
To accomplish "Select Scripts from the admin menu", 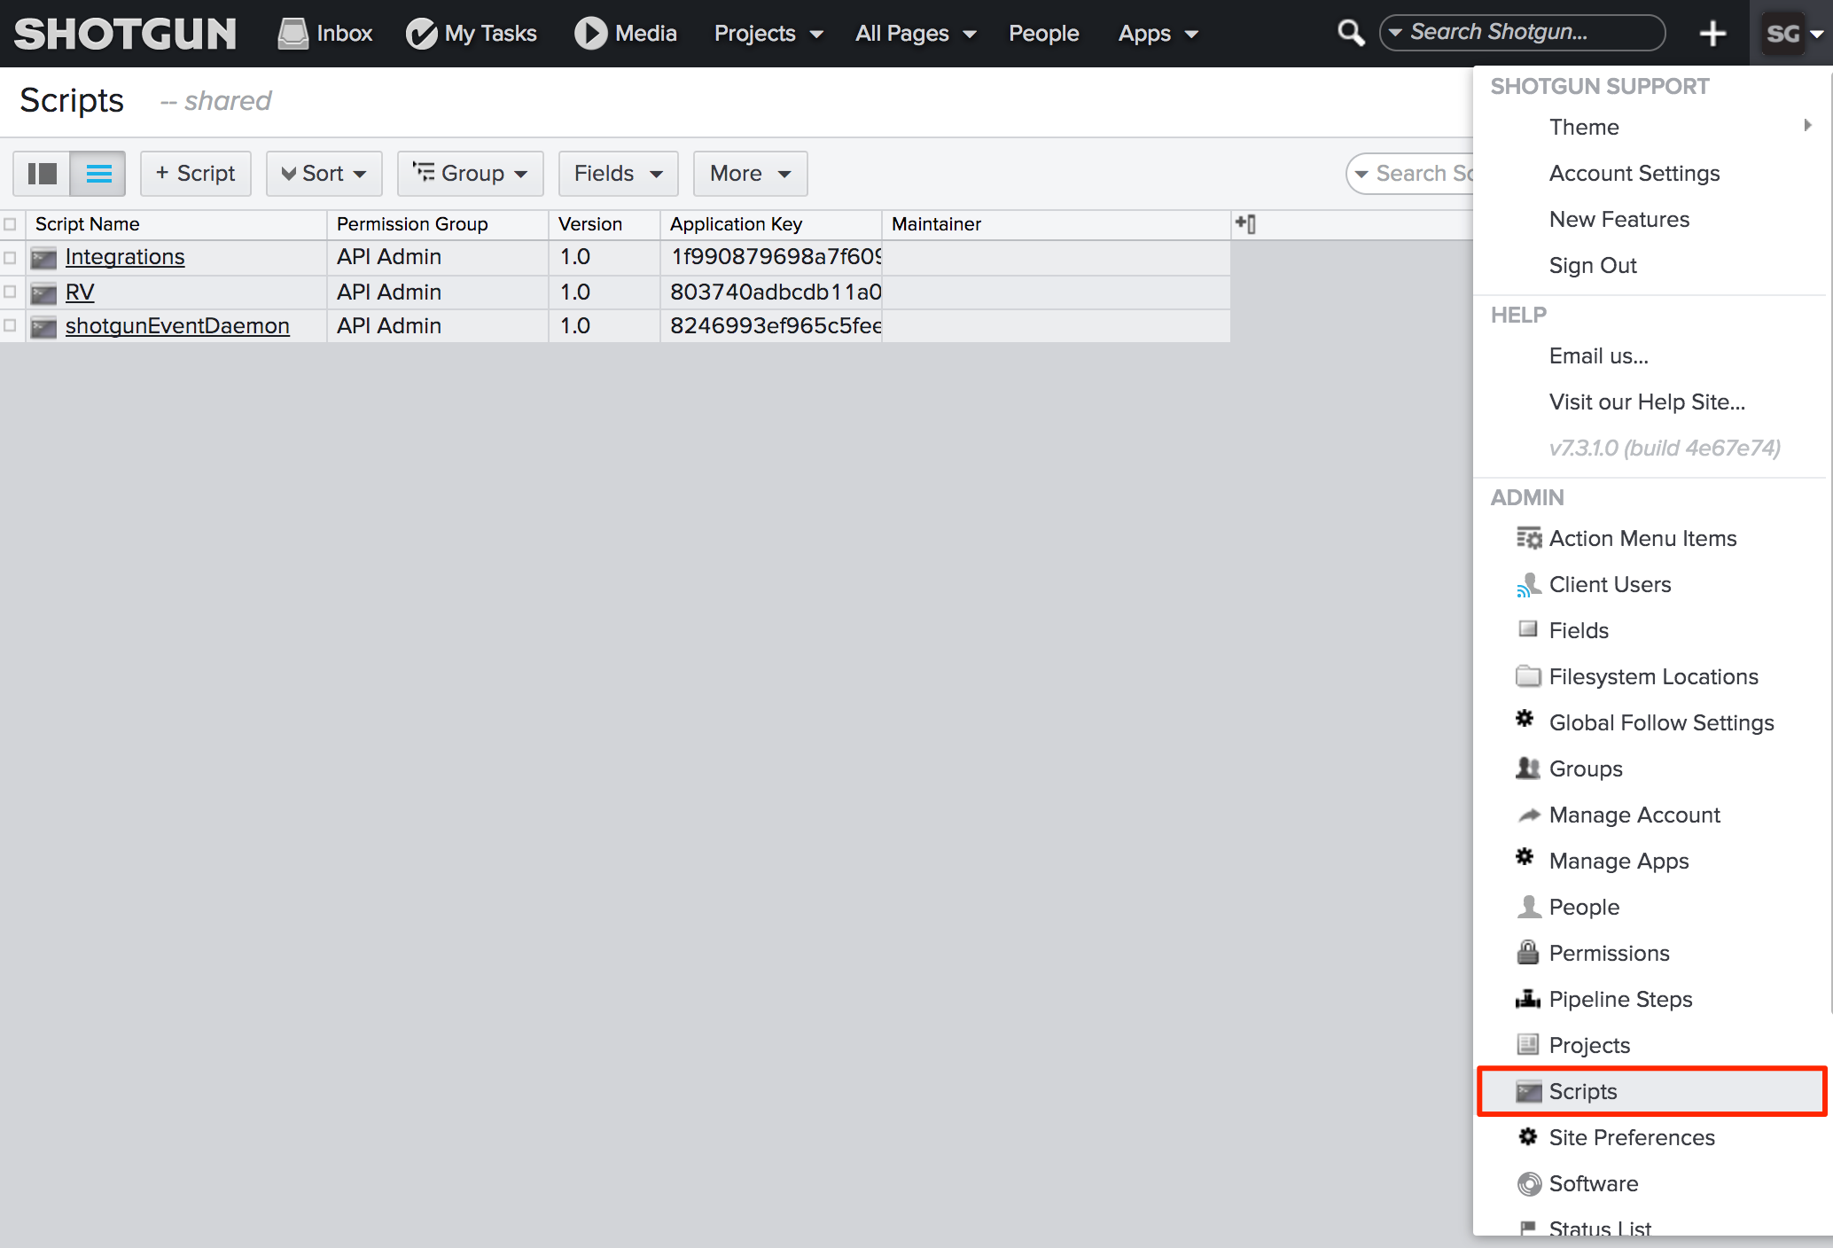I will click(x=1585, y=1090).
